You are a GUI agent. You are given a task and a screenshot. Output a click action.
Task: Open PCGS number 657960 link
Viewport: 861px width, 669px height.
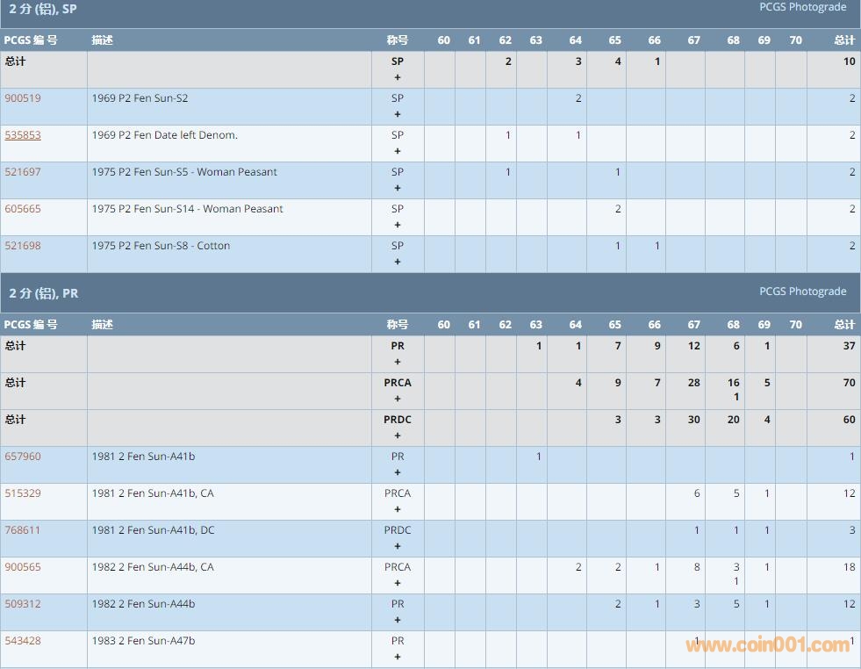click(x=23, y=457)
